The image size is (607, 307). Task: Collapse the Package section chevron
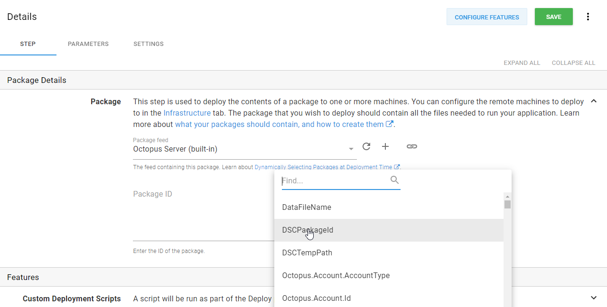point(593,101)
